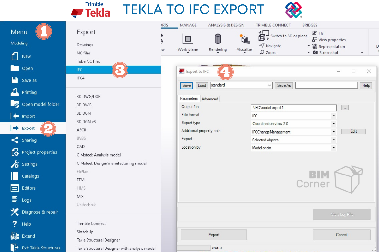
Task: Expand the Work plane dropdown arrow
Action: pos(188,53)
